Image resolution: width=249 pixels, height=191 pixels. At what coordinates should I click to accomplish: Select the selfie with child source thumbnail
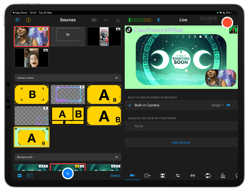point(32,58)
